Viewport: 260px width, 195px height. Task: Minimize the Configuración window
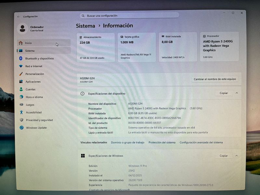tap(224, 13)
